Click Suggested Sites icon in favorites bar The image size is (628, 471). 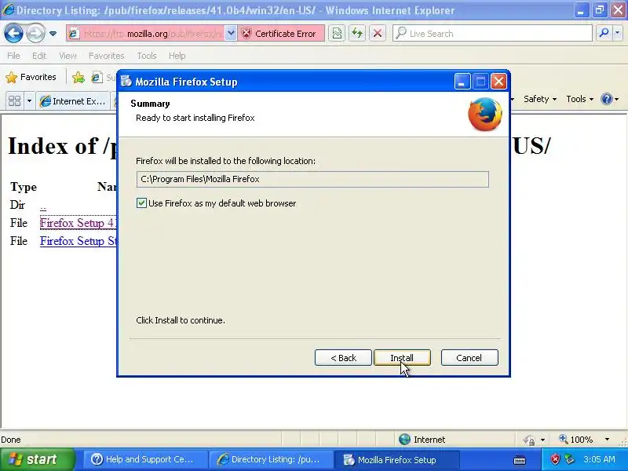tap(97, 77)
